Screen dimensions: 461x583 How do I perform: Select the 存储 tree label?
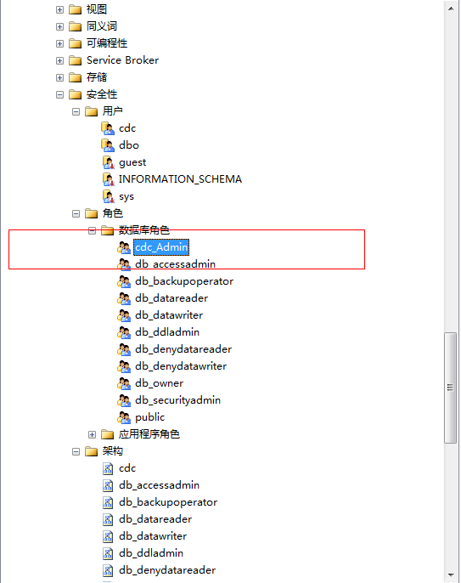(x=97, y=77)
